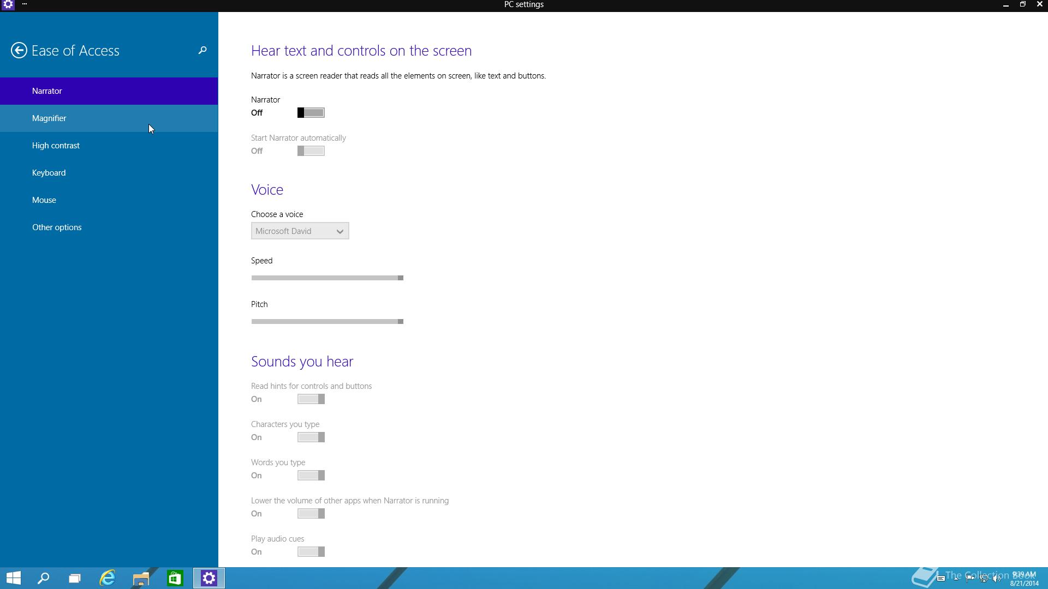Open Action Center flag icon

(970, 579)
